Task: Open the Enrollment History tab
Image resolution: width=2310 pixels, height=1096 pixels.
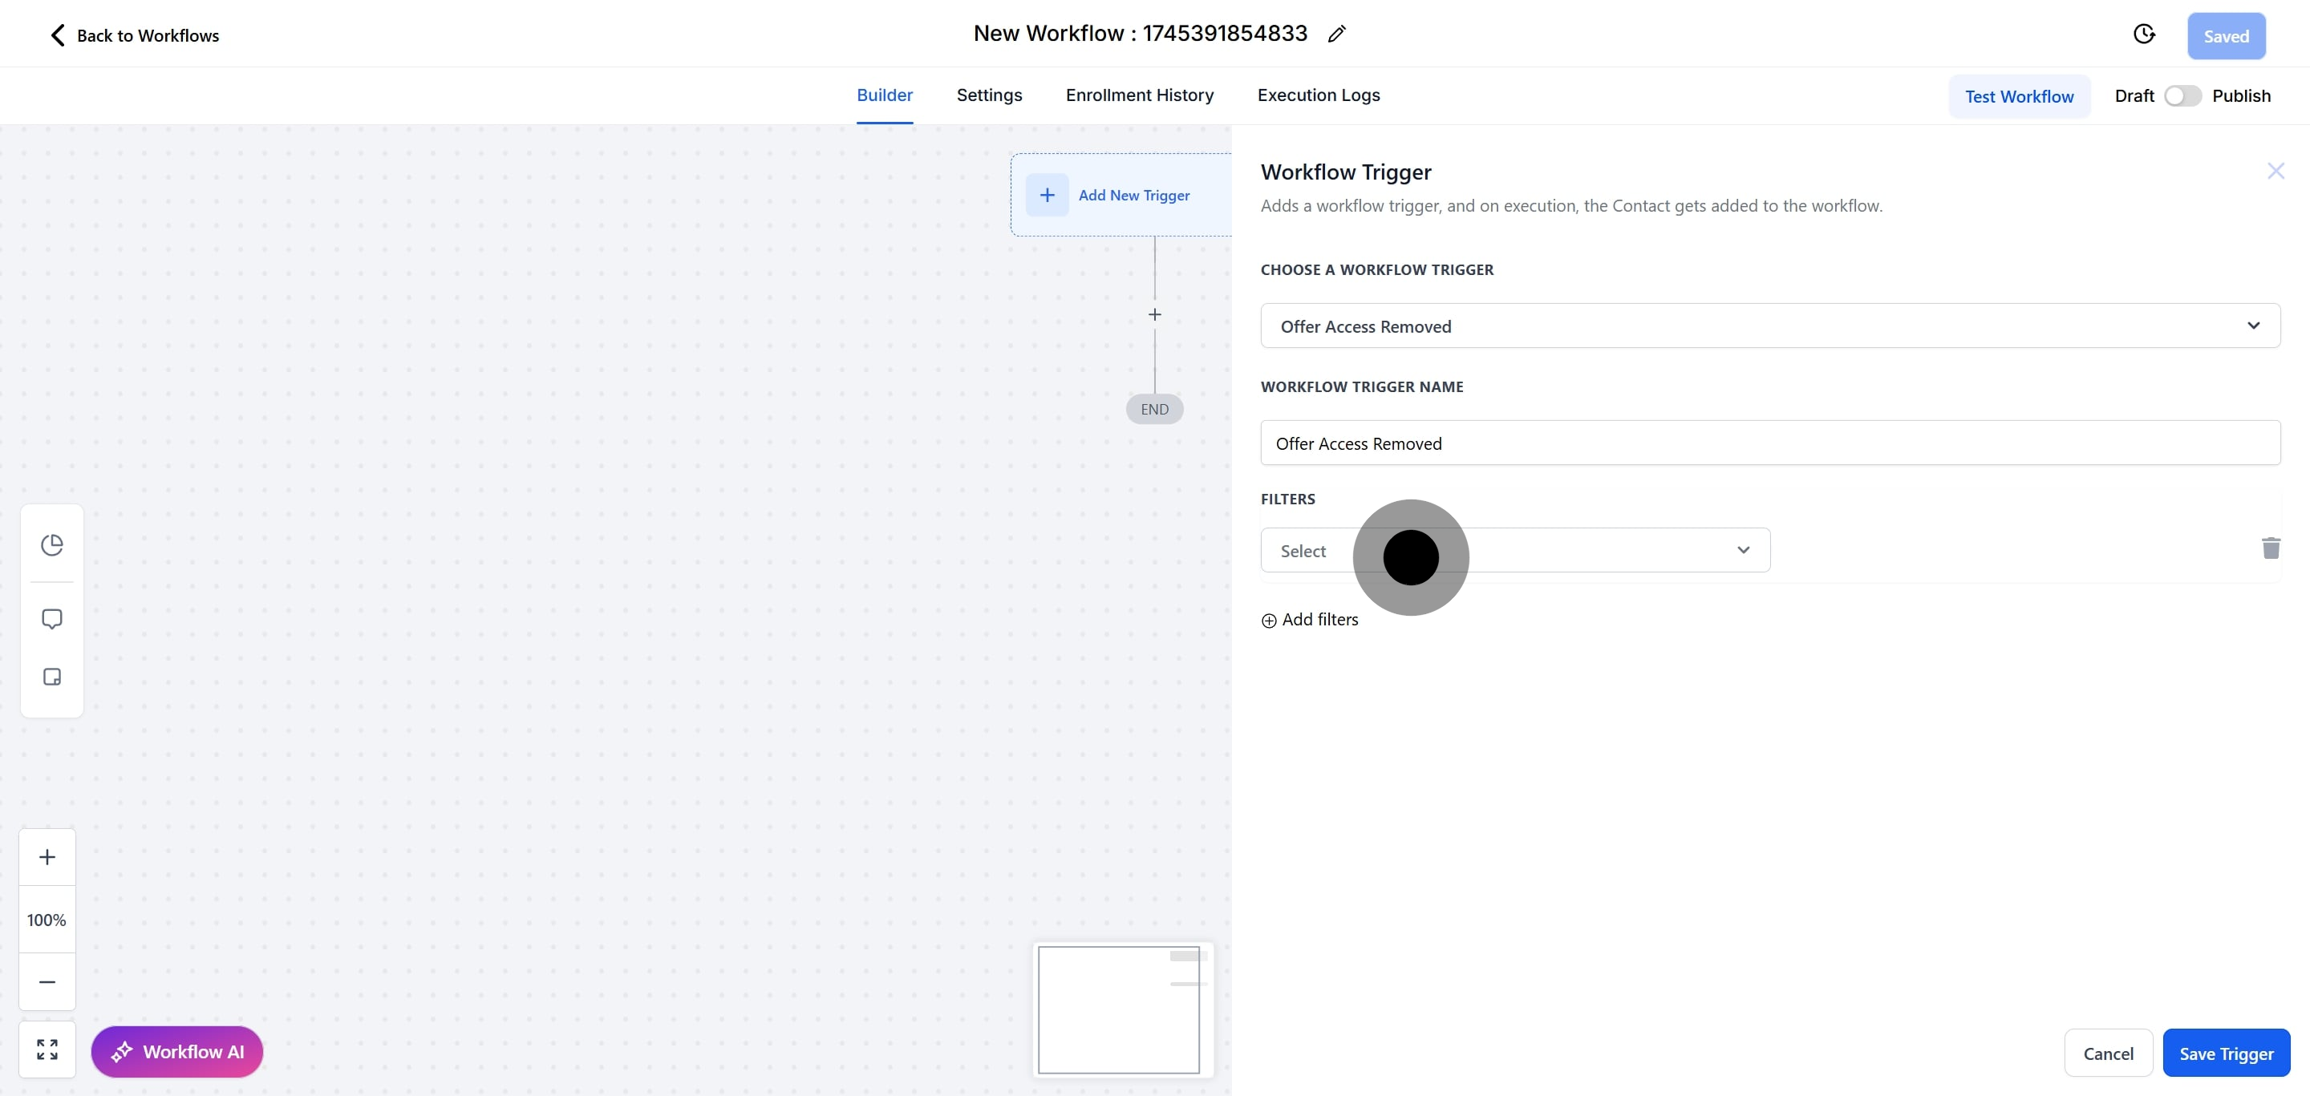Action: coord(1139,95)
